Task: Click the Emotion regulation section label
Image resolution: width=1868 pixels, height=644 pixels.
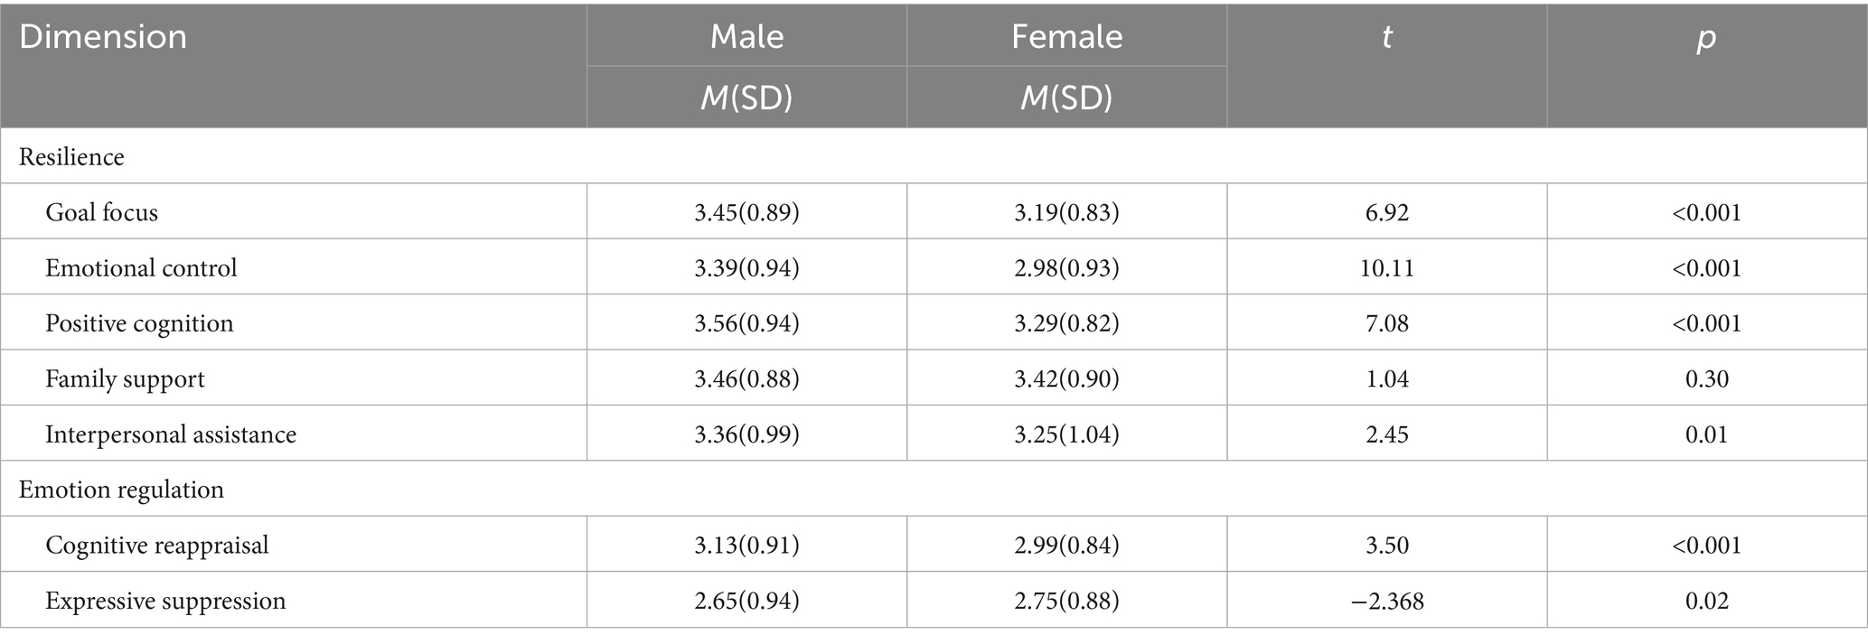Action: point(121,490)
